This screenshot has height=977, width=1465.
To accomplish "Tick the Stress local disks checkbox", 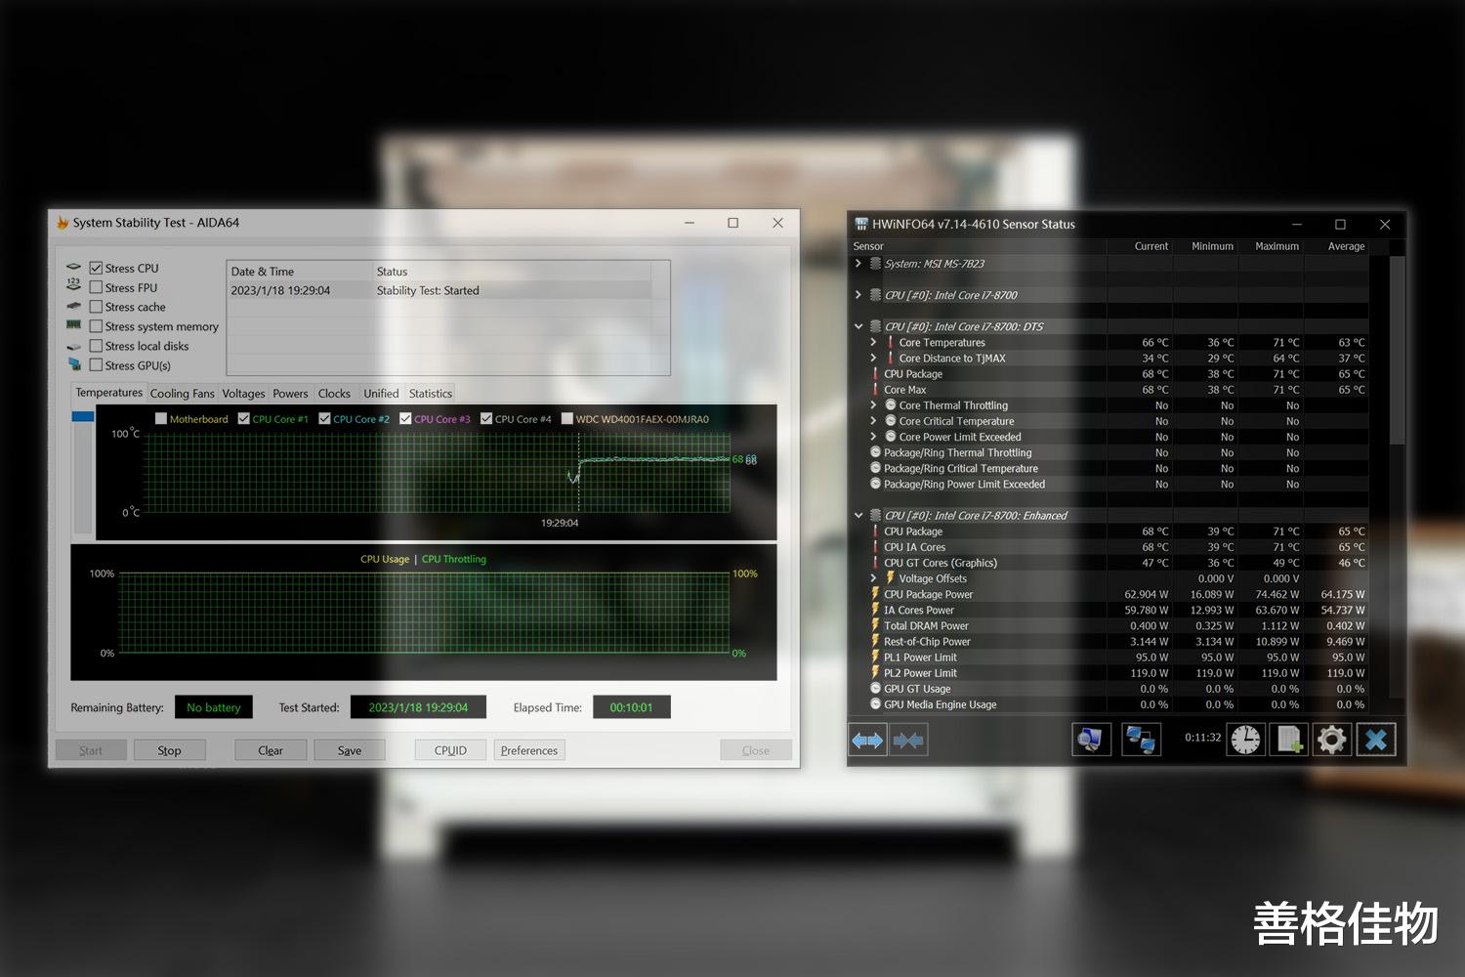I will (96, 346).
